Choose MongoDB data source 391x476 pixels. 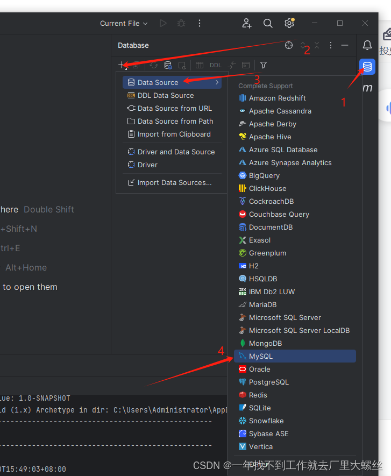[x=295, y=343]
